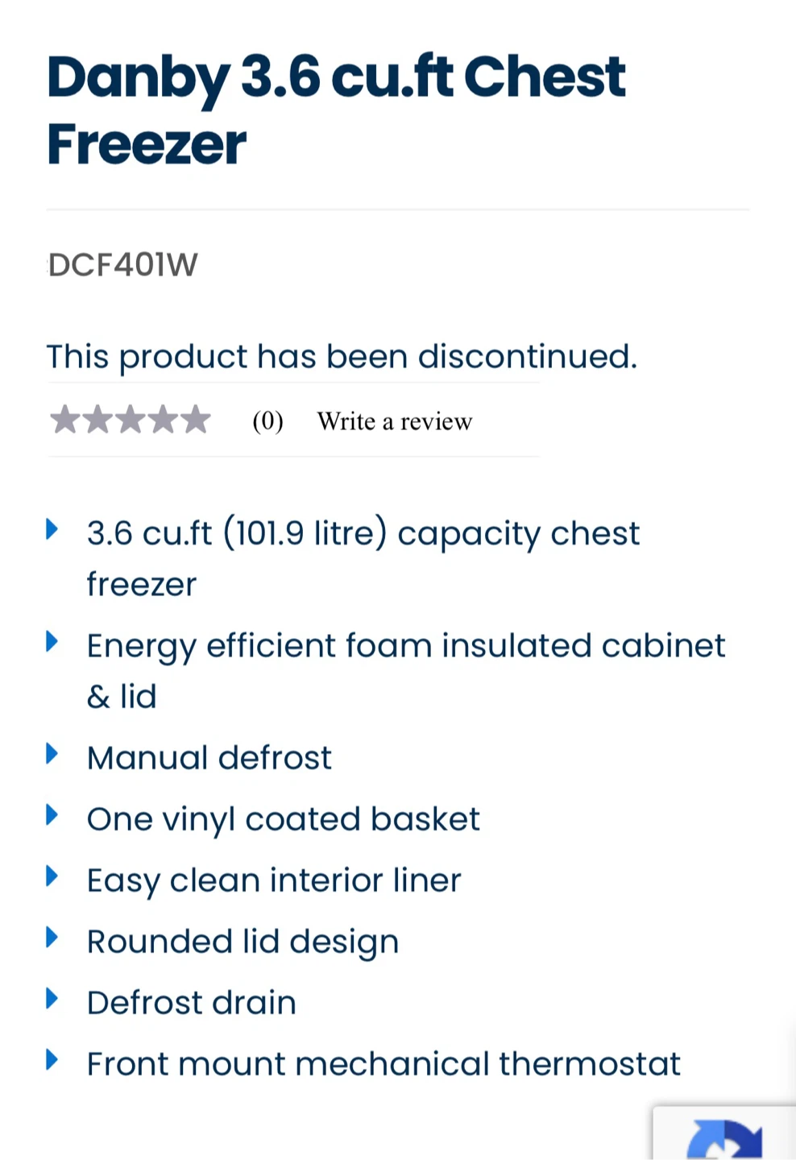Open the Write a review link
Viewport: 796px width, 1160px height.
coord(395,421)
